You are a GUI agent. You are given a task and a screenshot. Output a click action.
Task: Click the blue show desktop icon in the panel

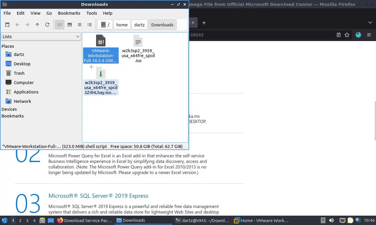click(51, 220)
